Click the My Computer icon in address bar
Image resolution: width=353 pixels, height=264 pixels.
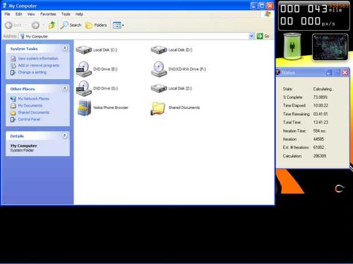[x=22, y=36]
